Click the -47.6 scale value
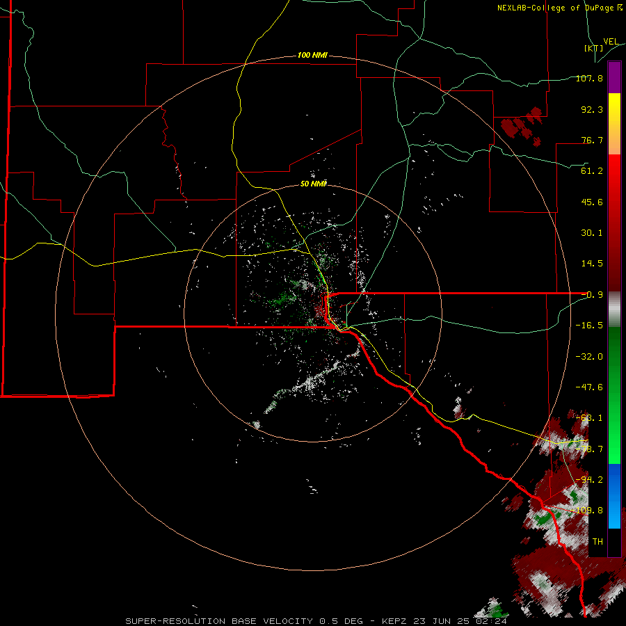 coord(589,387)
